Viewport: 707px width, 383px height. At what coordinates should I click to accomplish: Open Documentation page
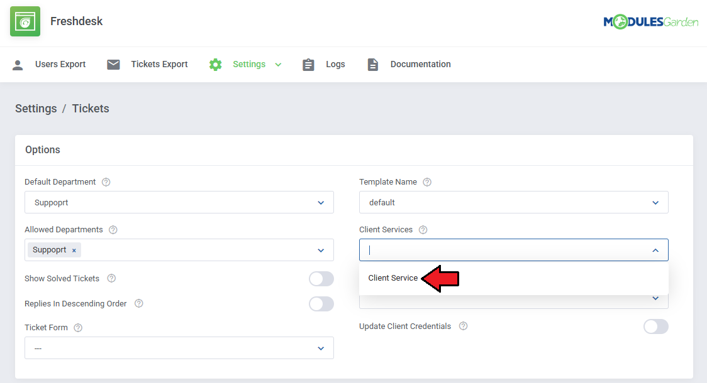click(409, 65)
